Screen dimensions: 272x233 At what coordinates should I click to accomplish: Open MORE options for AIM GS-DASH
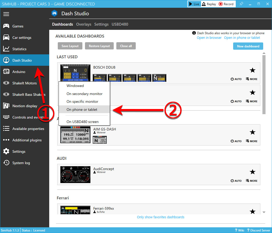252,141
